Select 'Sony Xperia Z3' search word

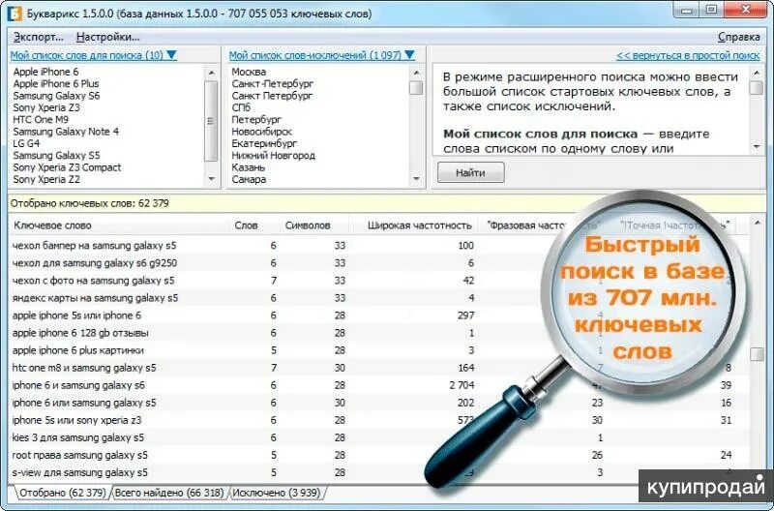pyautogui.click(x=46, y=107)
